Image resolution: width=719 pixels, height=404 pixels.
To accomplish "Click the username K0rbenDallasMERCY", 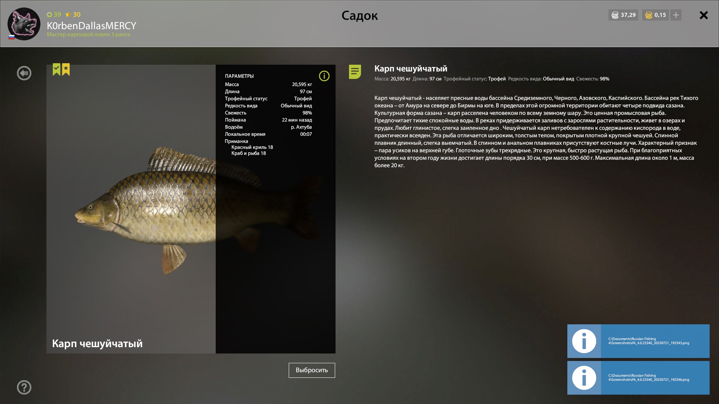I will coord(91,26).
